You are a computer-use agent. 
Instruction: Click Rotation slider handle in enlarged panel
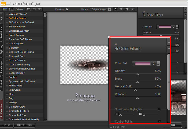click(x=138, y=98)
